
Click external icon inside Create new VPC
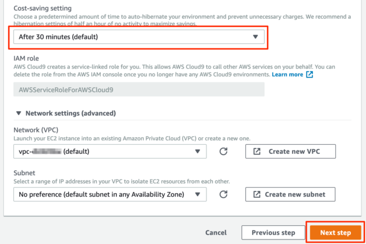coord(257,152)
